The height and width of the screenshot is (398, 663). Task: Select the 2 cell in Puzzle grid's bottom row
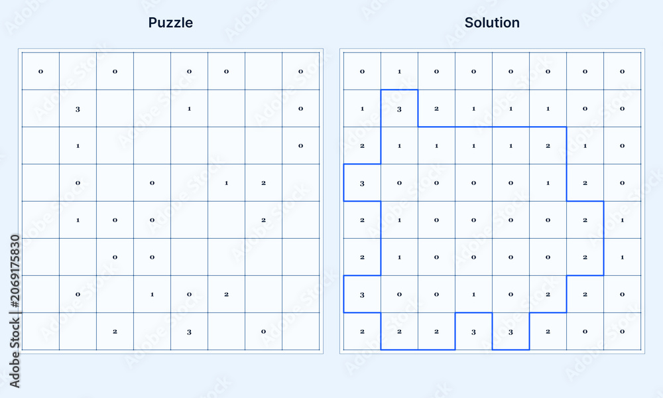(115, 332)
